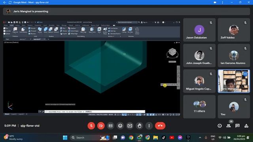Choose the Polysolid tool
Image resolution: width=253 pixels, height=142 pixels.
(x=15, y=30)
